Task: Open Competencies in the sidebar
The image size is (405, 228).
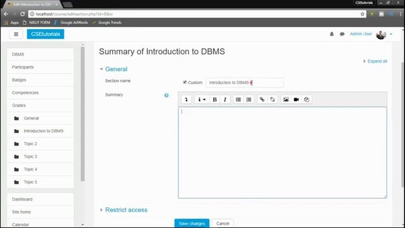Action: point(40,92)
